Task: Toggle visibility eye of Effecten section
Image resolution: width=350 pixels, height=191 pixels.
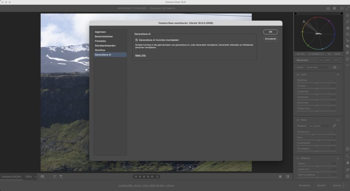Action: (338, 158)
